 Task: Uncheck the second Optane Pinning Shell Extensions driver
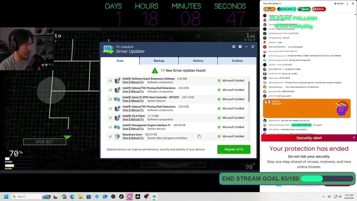110,109
